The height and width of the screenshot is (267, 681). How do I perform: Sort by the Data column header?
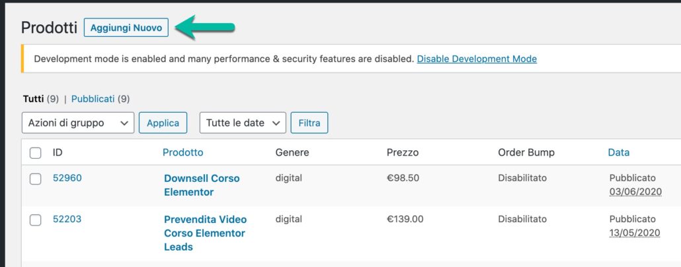tap(619, 152)
